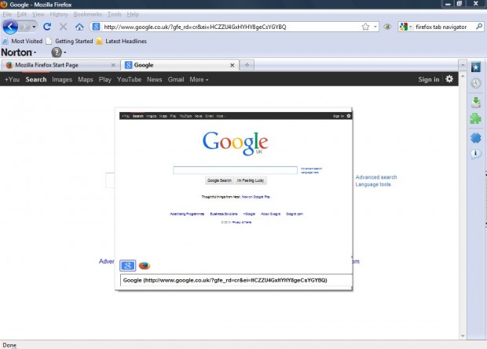Screen dimensions: 487x349
Task: Click the sidebar info bubble icon
Action: [x=475, y=154]
